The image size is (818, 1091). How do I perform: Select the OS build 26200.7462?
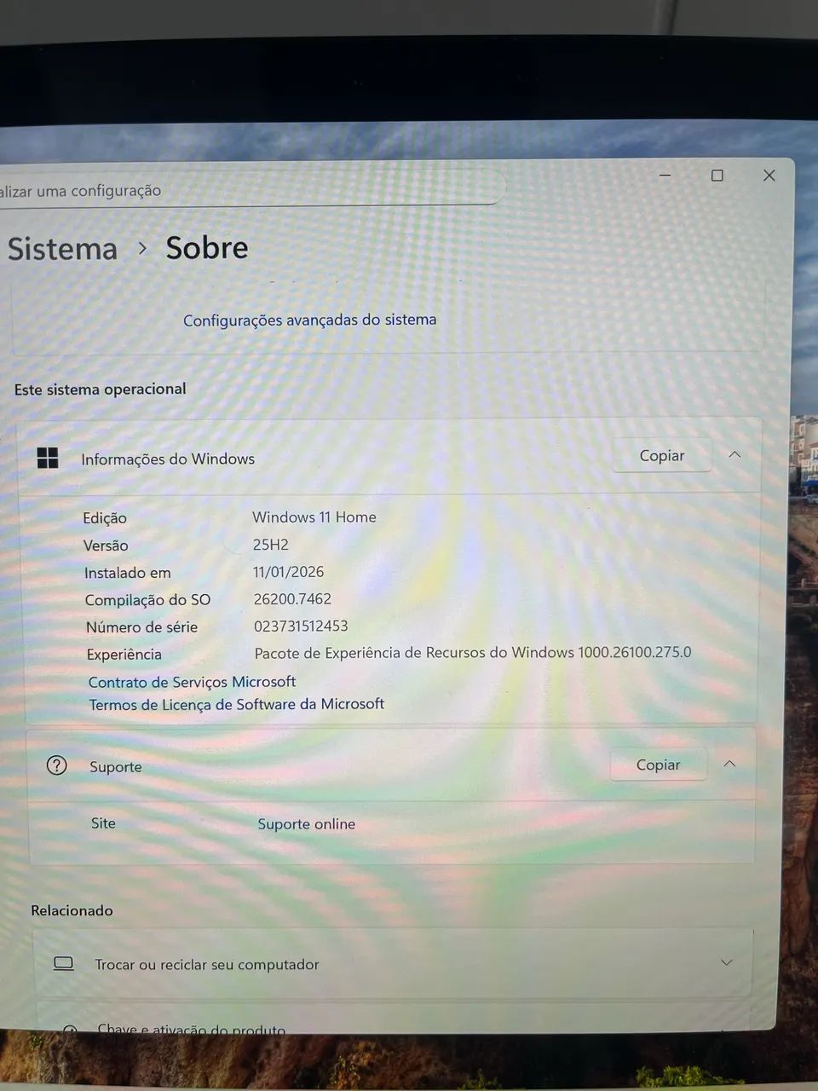pyautogui.click(x=292, y=599)
